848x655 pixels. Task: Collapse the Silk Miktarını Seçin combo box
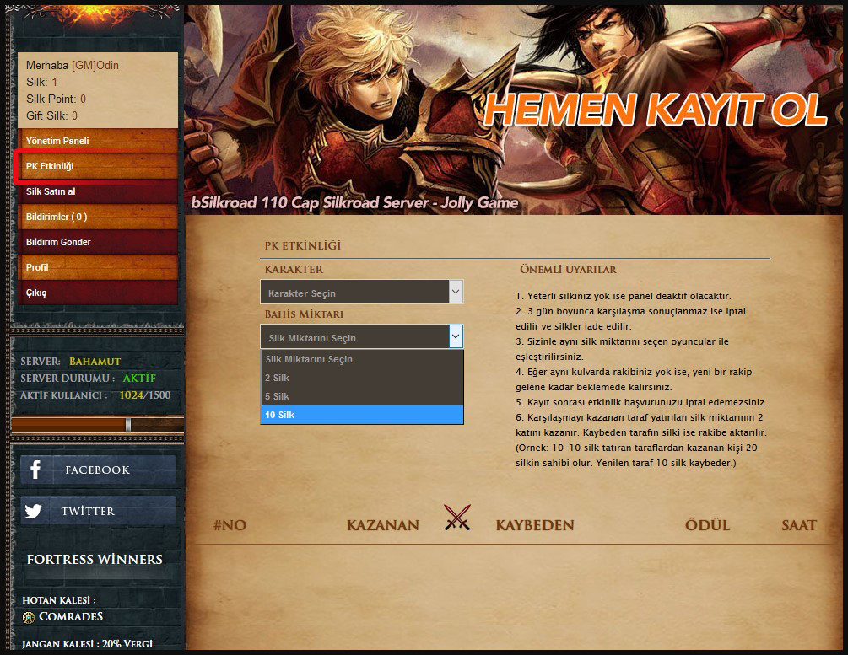pyautogui.click(x=362, y=336)
